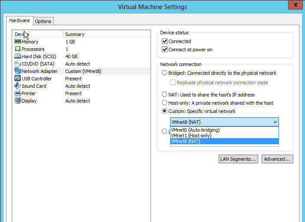Open the LAN Segments dialog

click(x=239, y=159)
